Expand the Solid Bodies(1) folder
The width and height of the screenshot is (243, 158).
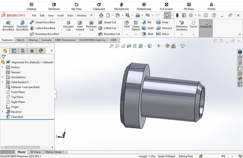click(3, 82)
